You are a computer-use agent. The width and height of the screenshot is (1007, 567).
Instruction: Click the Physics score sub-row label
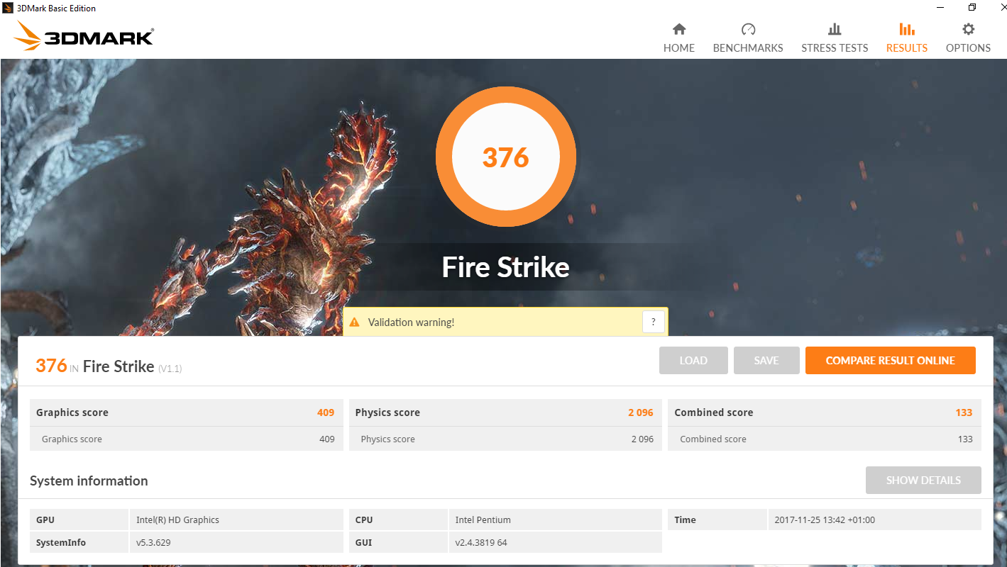[387, 439]
